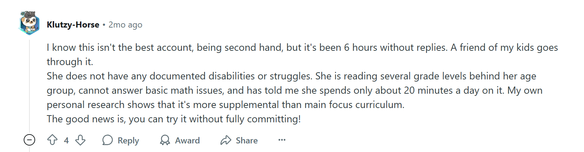Screen dimensions: 584x152
Task: Visit the Klutzy-Horse user profile link
Action: coord(73,25)
